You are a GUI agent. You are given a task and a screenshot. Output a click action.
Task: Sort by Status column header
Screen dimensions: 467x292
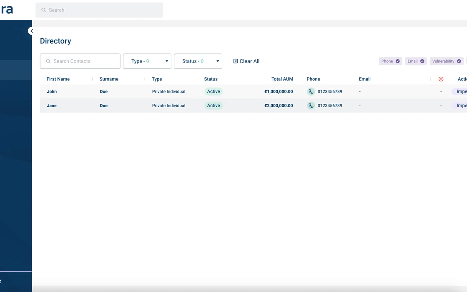[x=211, y=79]
